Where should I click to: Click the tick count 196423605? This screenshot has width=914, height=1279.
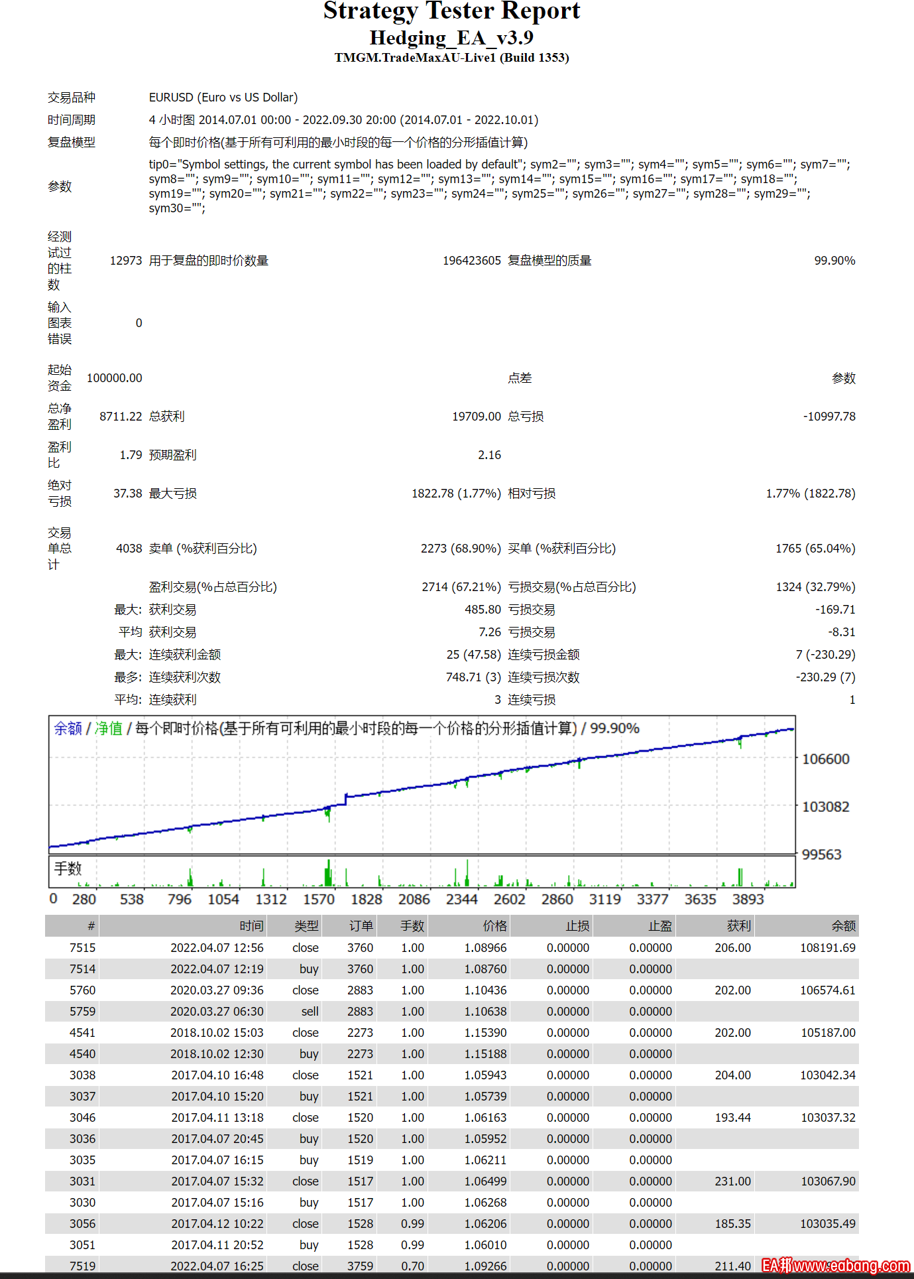click(x=472, y=261)
